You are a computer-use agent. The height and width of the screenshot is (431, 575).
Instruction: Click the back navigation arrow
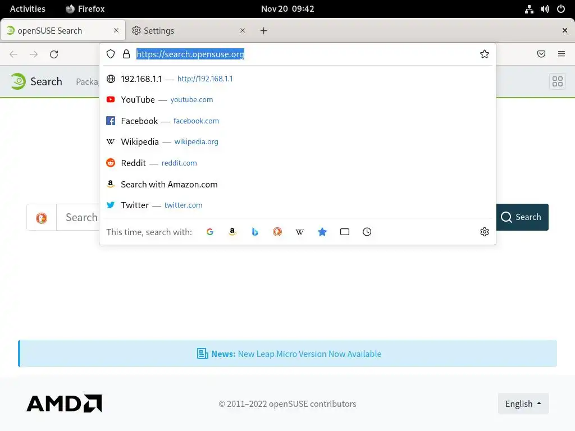coord(13,54)
